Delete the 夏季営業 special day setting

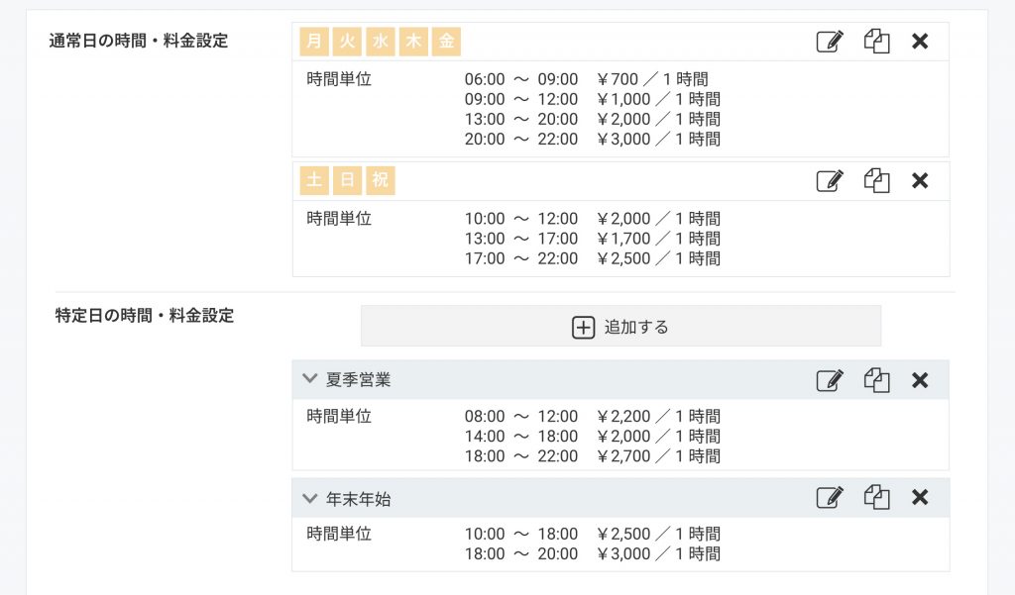[x=920, y=380]
